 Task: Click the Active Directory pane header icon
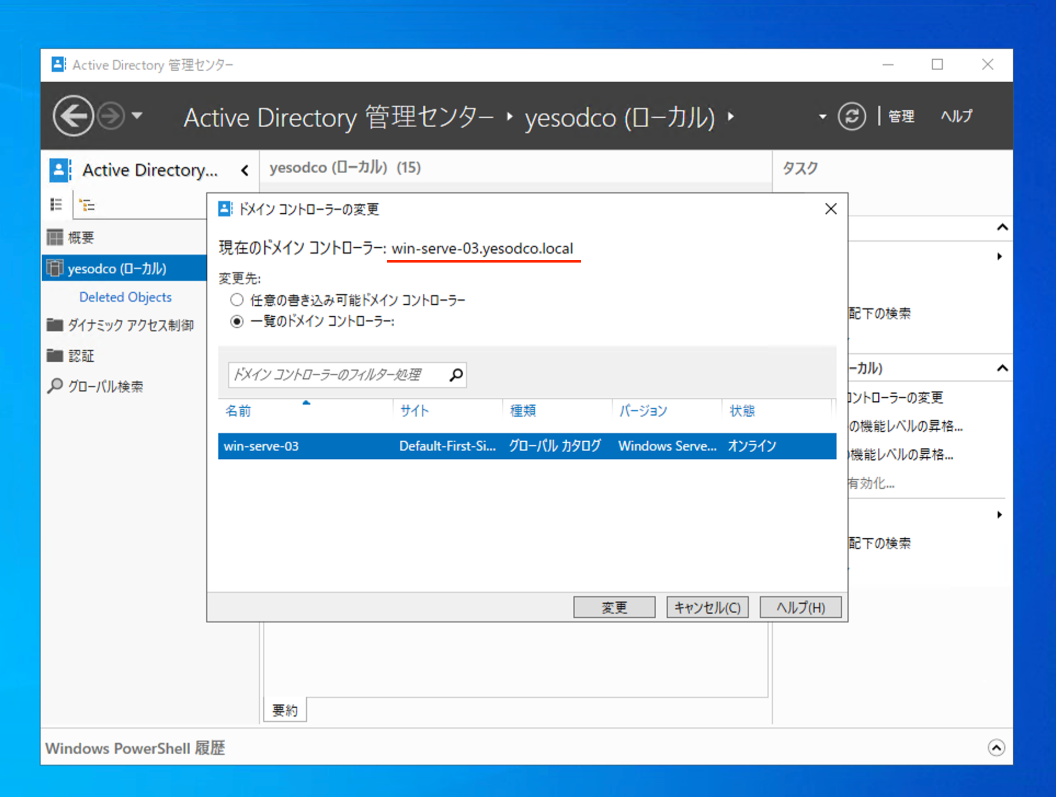click(60, 170)
